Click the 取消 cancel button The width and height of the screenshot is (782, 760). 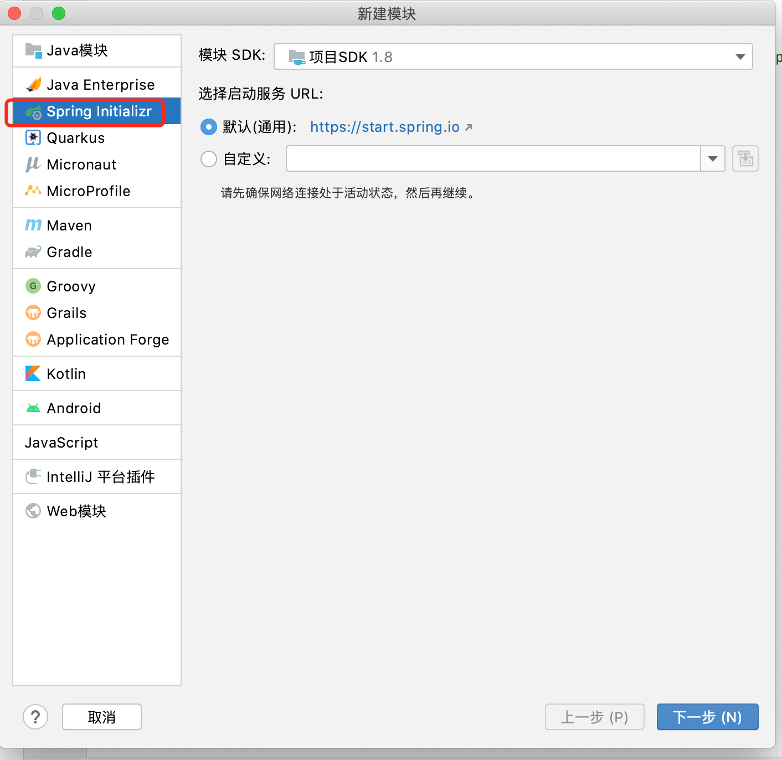[102, 717]
